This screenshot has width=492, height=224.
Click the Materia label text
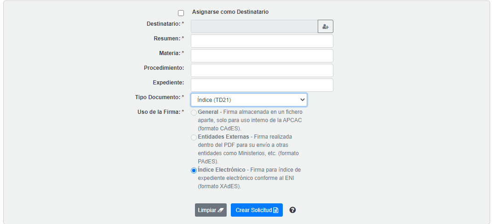click(172, 53)
